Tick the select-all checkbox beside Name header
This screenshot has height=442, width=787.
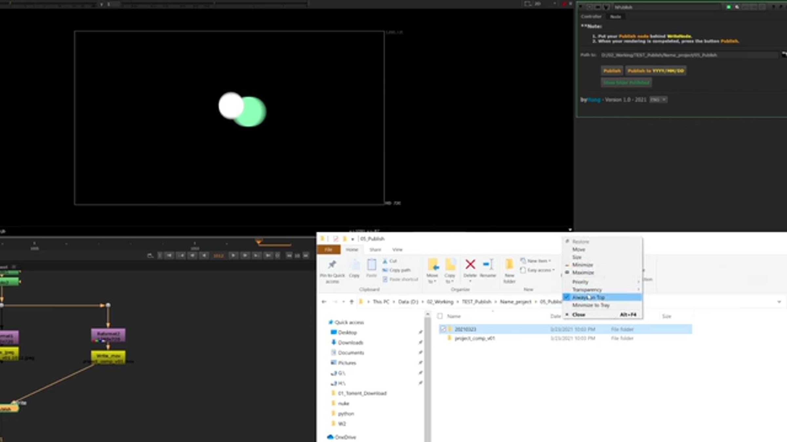click(440, 316)
